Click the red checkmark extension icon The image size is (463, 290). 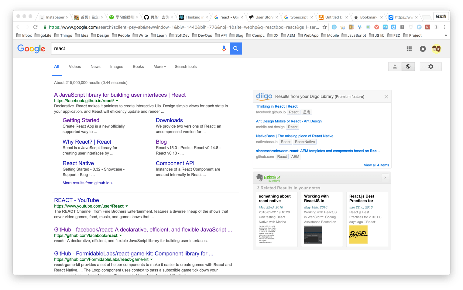tap(377, 27)
